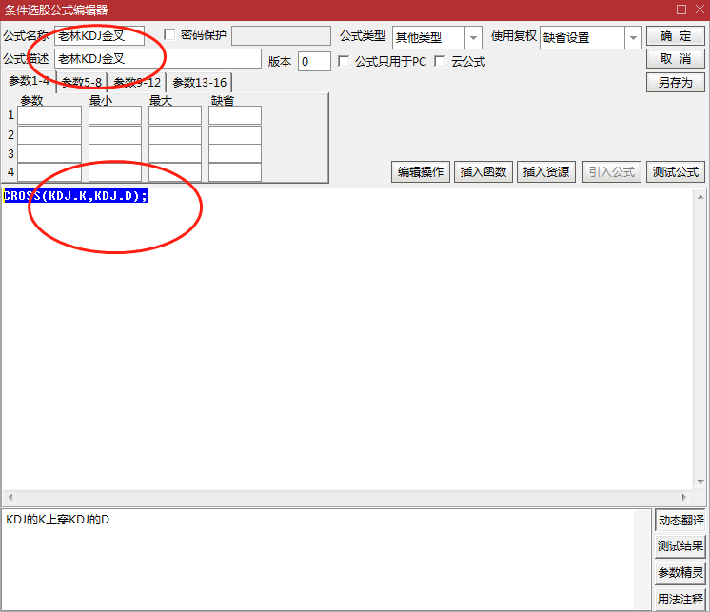710x612 pixels.
Task: Click row 3 缺省 value cell
Action: (x=234, y=154)
